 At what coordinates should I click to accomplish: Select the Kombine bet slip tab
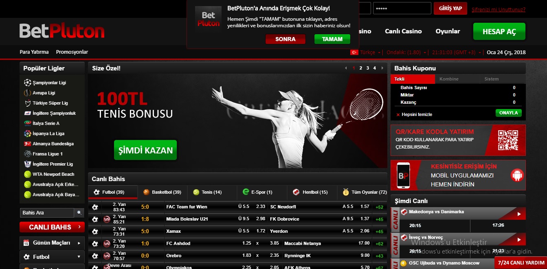449,79
